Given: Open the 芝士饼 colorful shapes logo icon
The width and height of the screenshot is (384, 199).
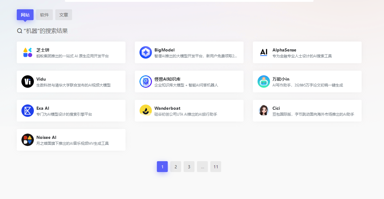Looking at the screenshot, I should pos(28,52).
